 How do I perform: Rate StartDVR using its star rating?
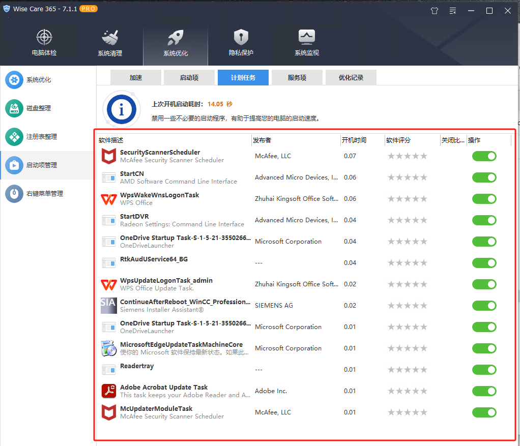click(x=408, y=220)
